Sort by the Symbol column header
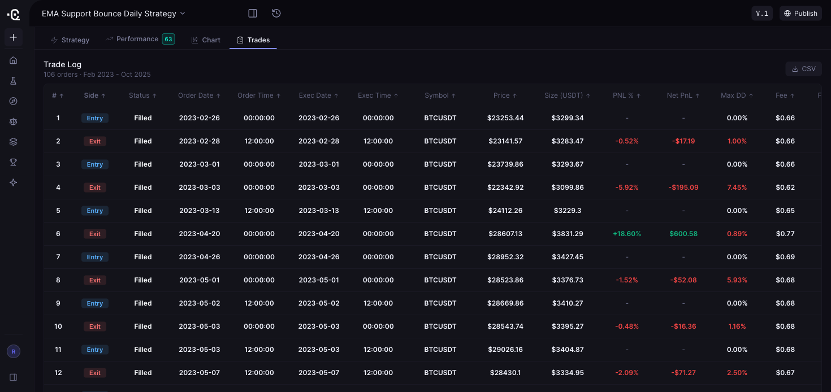 point(440,95)
